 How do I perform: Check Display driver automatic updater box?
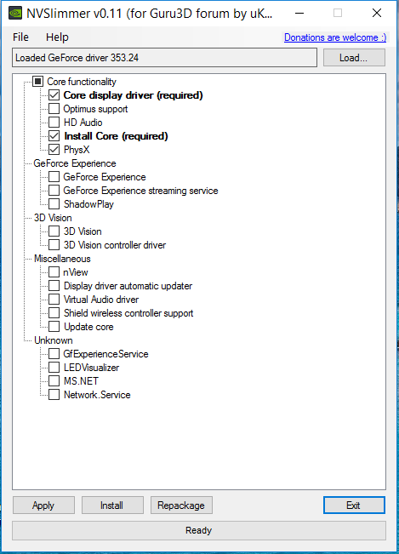[54, 285]
